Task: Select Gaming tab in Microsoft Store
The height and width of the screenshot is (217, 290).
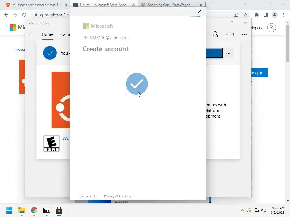Action: tap(65, 34)
